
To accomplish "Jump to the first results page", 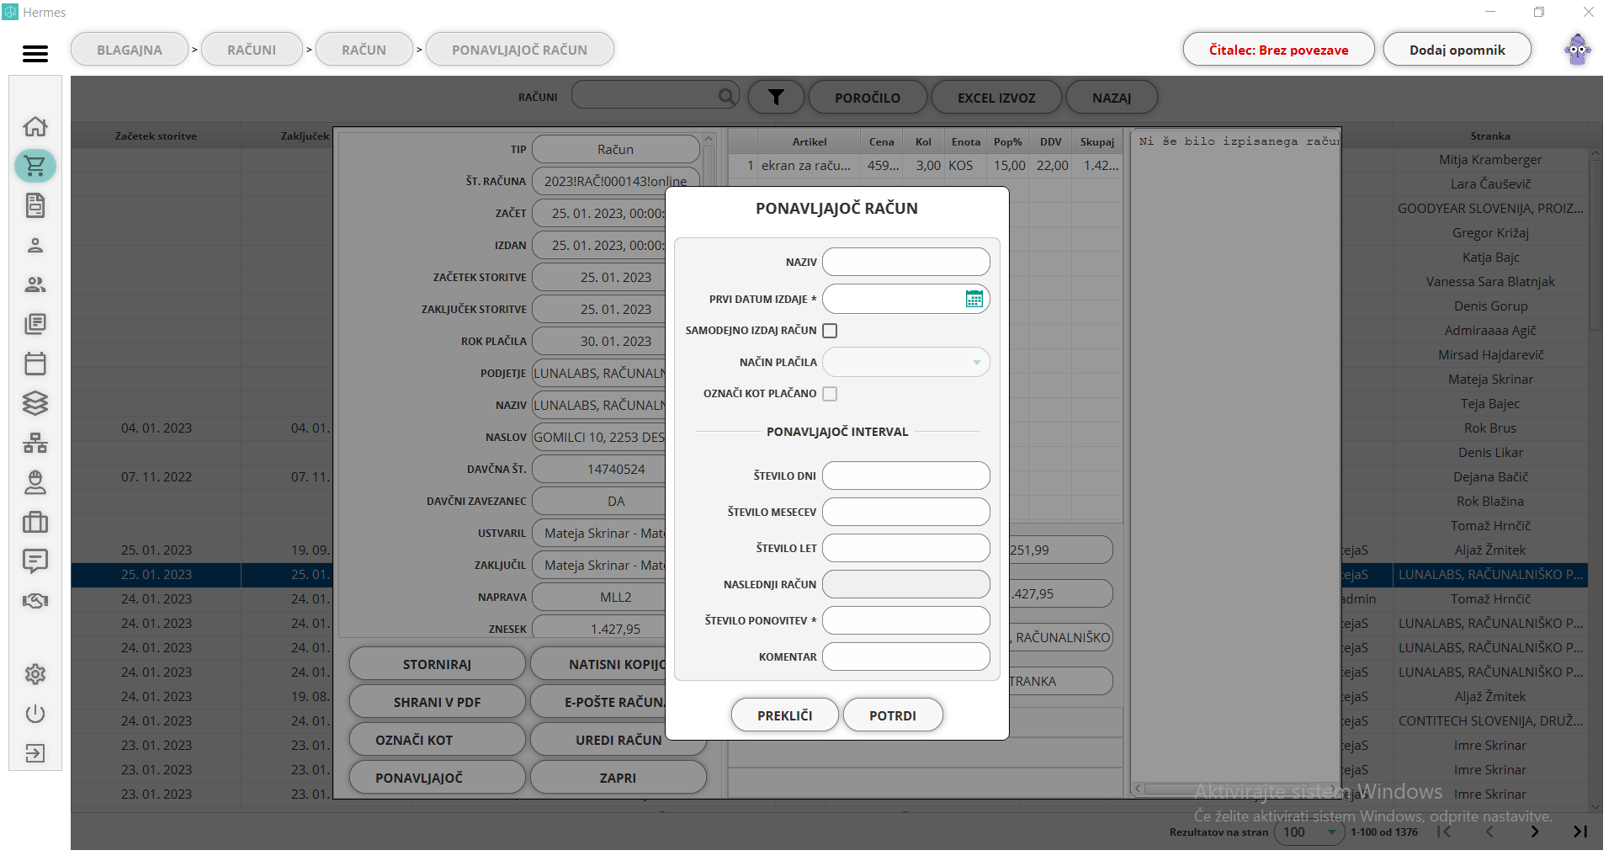I will 1444,832.
